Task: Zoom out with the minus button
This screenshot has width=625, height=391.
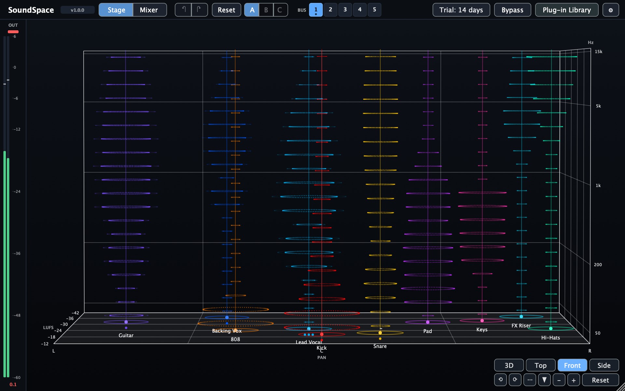Action: [559, 380]
